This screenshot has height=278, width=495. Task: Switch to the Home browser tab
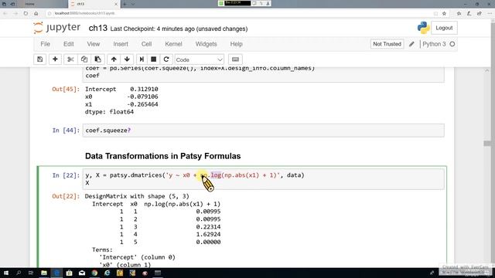pyautogui.click(x=29, y=4)
